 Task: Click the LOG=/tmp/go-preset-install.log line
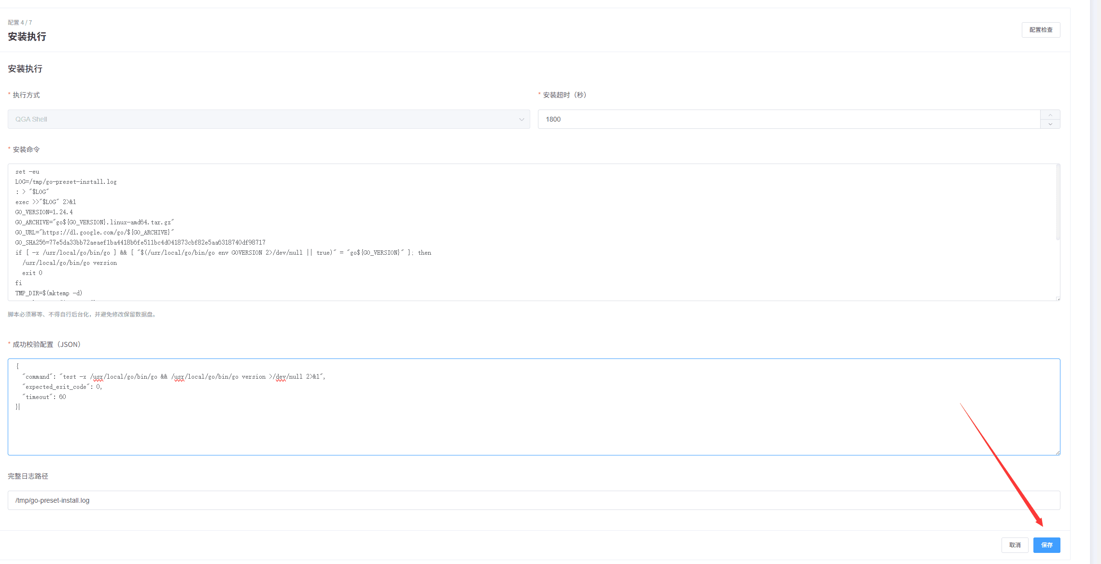tap(66, 182)
